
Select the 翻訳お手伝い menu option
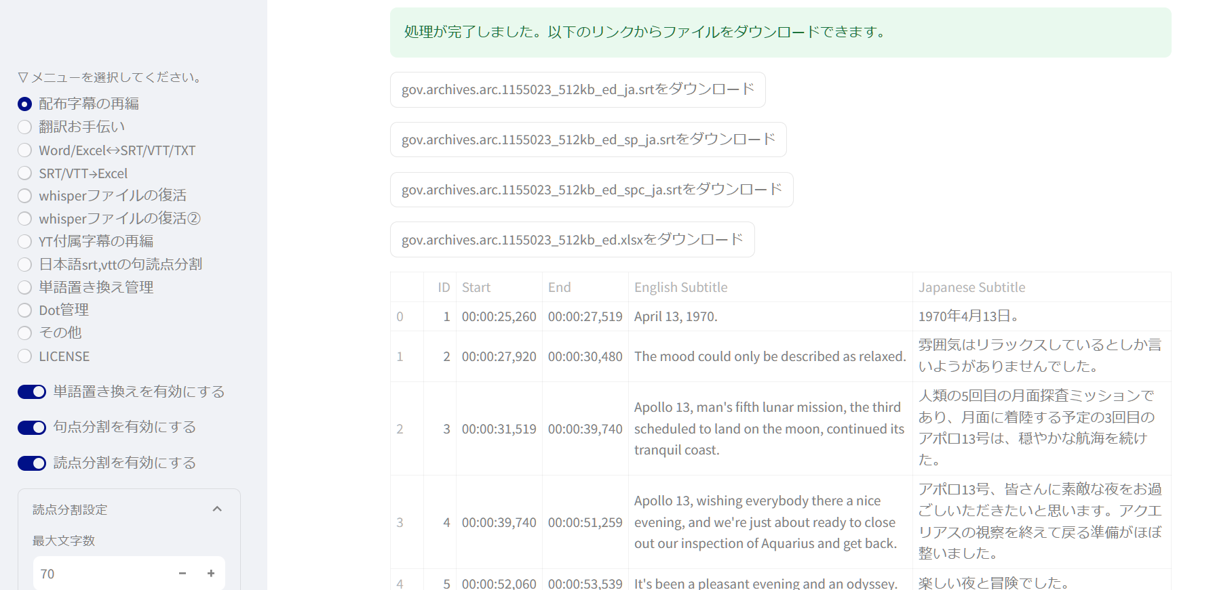tap(25, 127)
